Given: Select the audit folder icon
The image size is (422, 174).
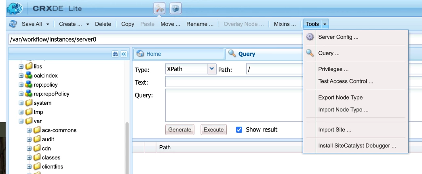Looking at the screenshot, I should click(x=37, y=139).
